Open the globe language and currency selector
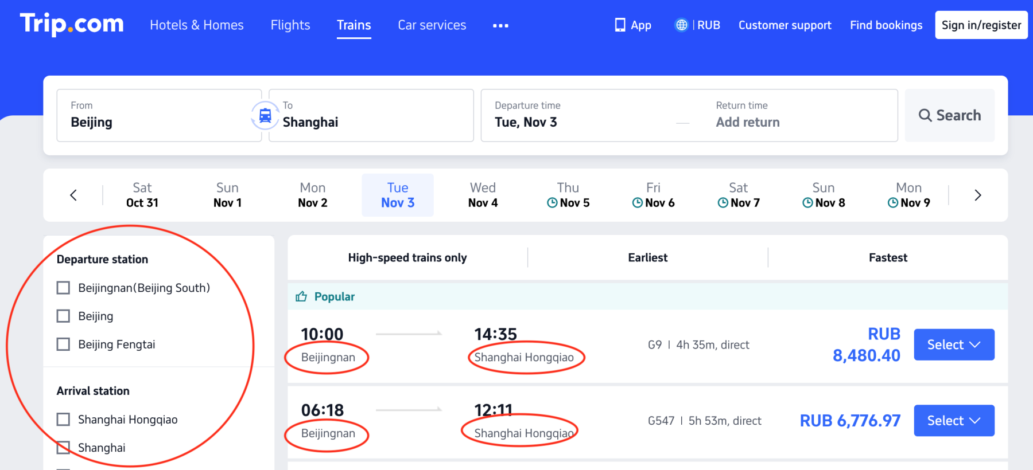Image resolution: width=1033 pixels, height=470 pixels. pyautogui.click(x=681, y=25)
